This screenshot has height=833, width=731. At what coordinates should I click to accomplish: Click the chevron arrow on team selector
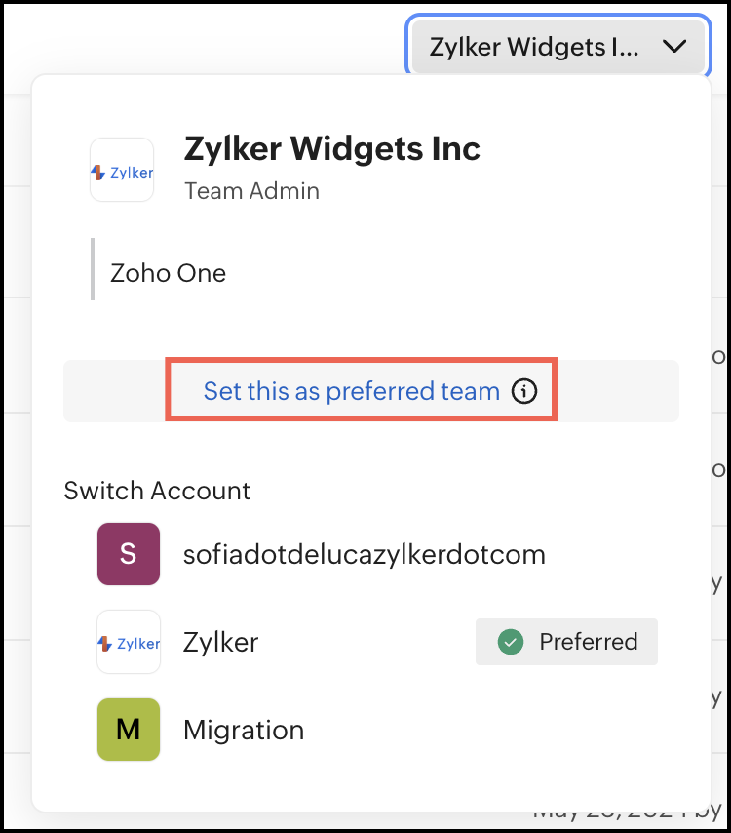tap(674, 47)
